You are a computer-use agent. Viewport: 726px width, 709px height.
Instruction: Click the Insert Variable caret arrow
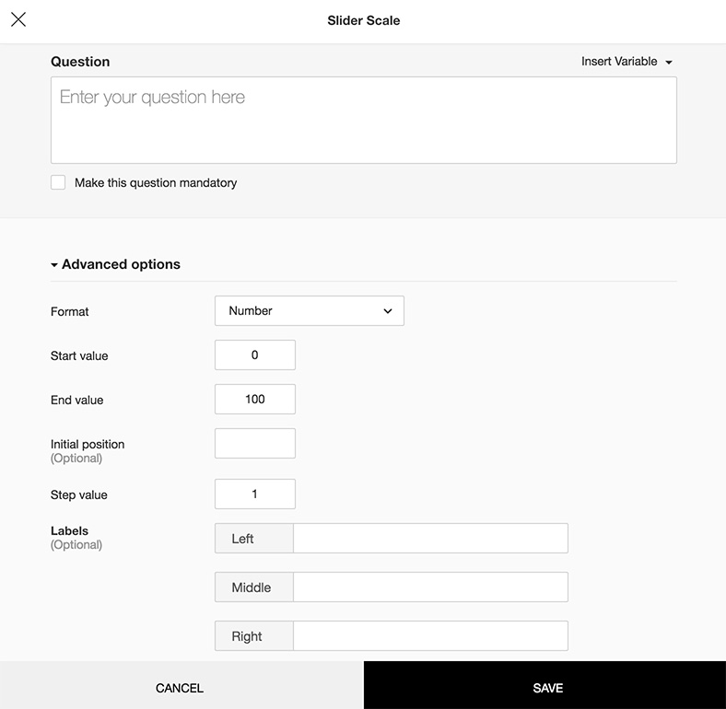(669, 63)
